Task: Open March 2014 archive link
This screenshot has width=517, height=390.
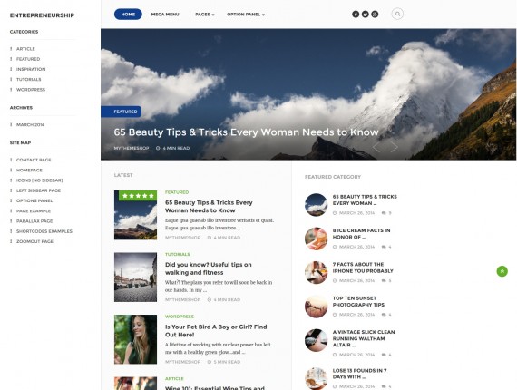Action: [x=30, y=124]
